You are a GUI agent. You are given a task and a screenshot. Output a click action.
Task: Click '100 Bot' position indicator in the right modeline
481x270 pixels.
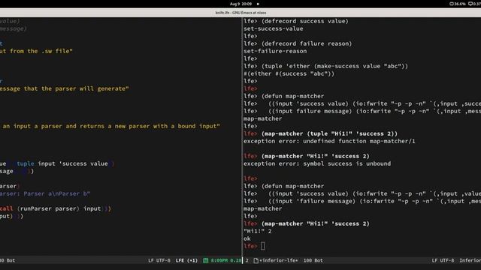tap(313, 260)
